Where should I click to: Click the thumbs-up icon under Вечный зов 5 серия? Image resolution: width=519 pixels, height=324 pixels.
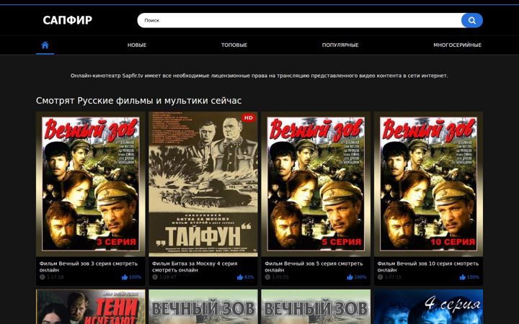[350, 277]
